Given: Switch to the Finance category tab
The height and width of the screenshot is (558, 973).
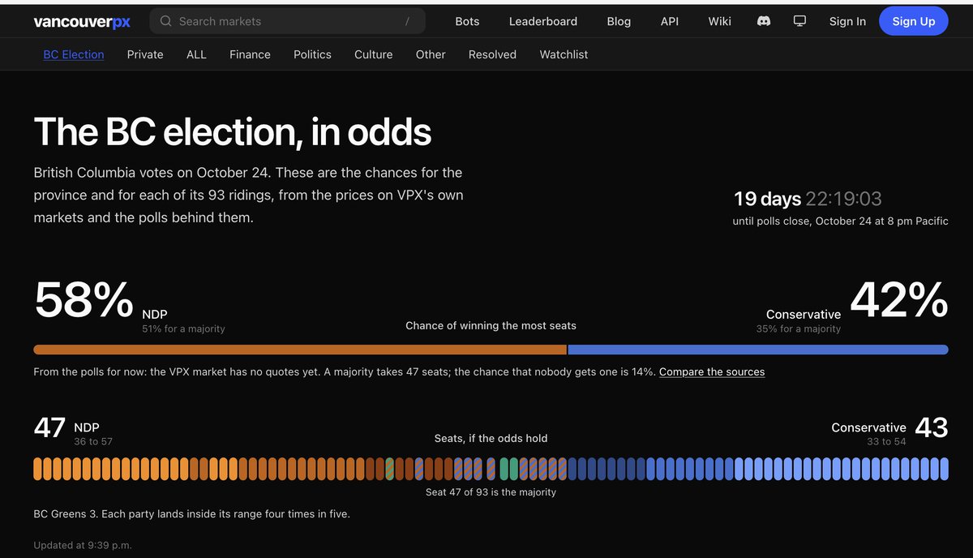Looking at the screenshot, I should 250,54.
